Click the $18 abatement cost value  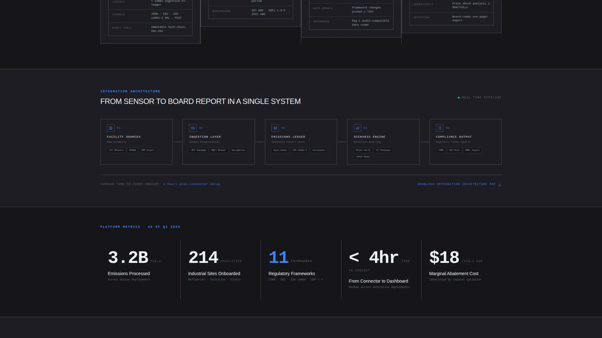tap(444, 258)
